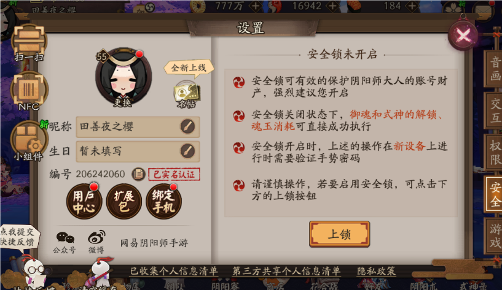This screenshot has width=502, height=290.
Task: Switch to the 交互 settings tab
Action: click(494, 110)
